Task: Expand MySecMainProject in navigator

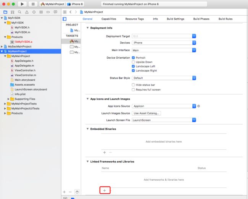Action: point(2,47)
